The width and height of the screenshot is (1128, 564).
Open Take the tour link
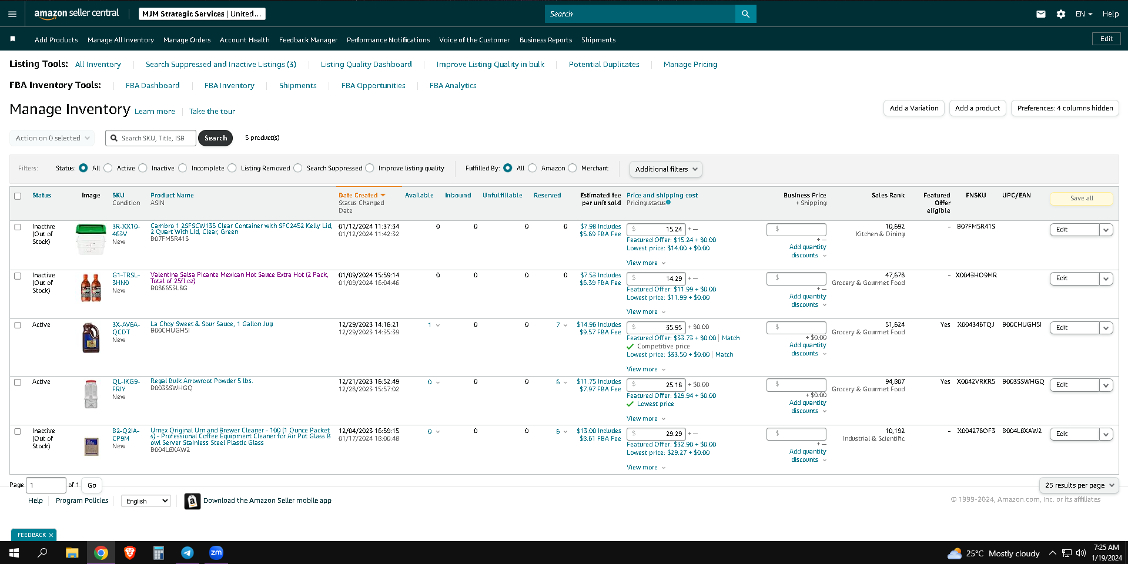(212, 112)
